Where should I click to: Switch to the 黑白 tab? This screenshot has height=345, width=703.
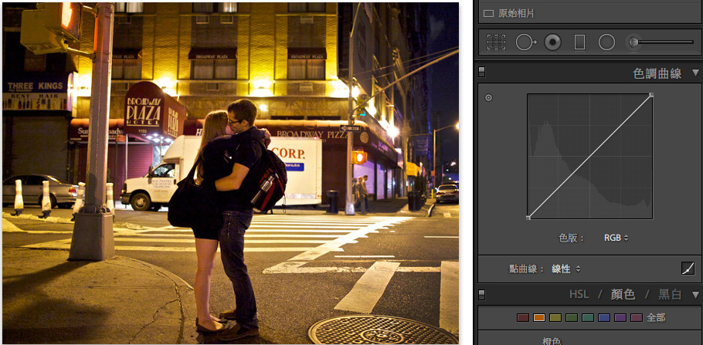click(670, 294)
